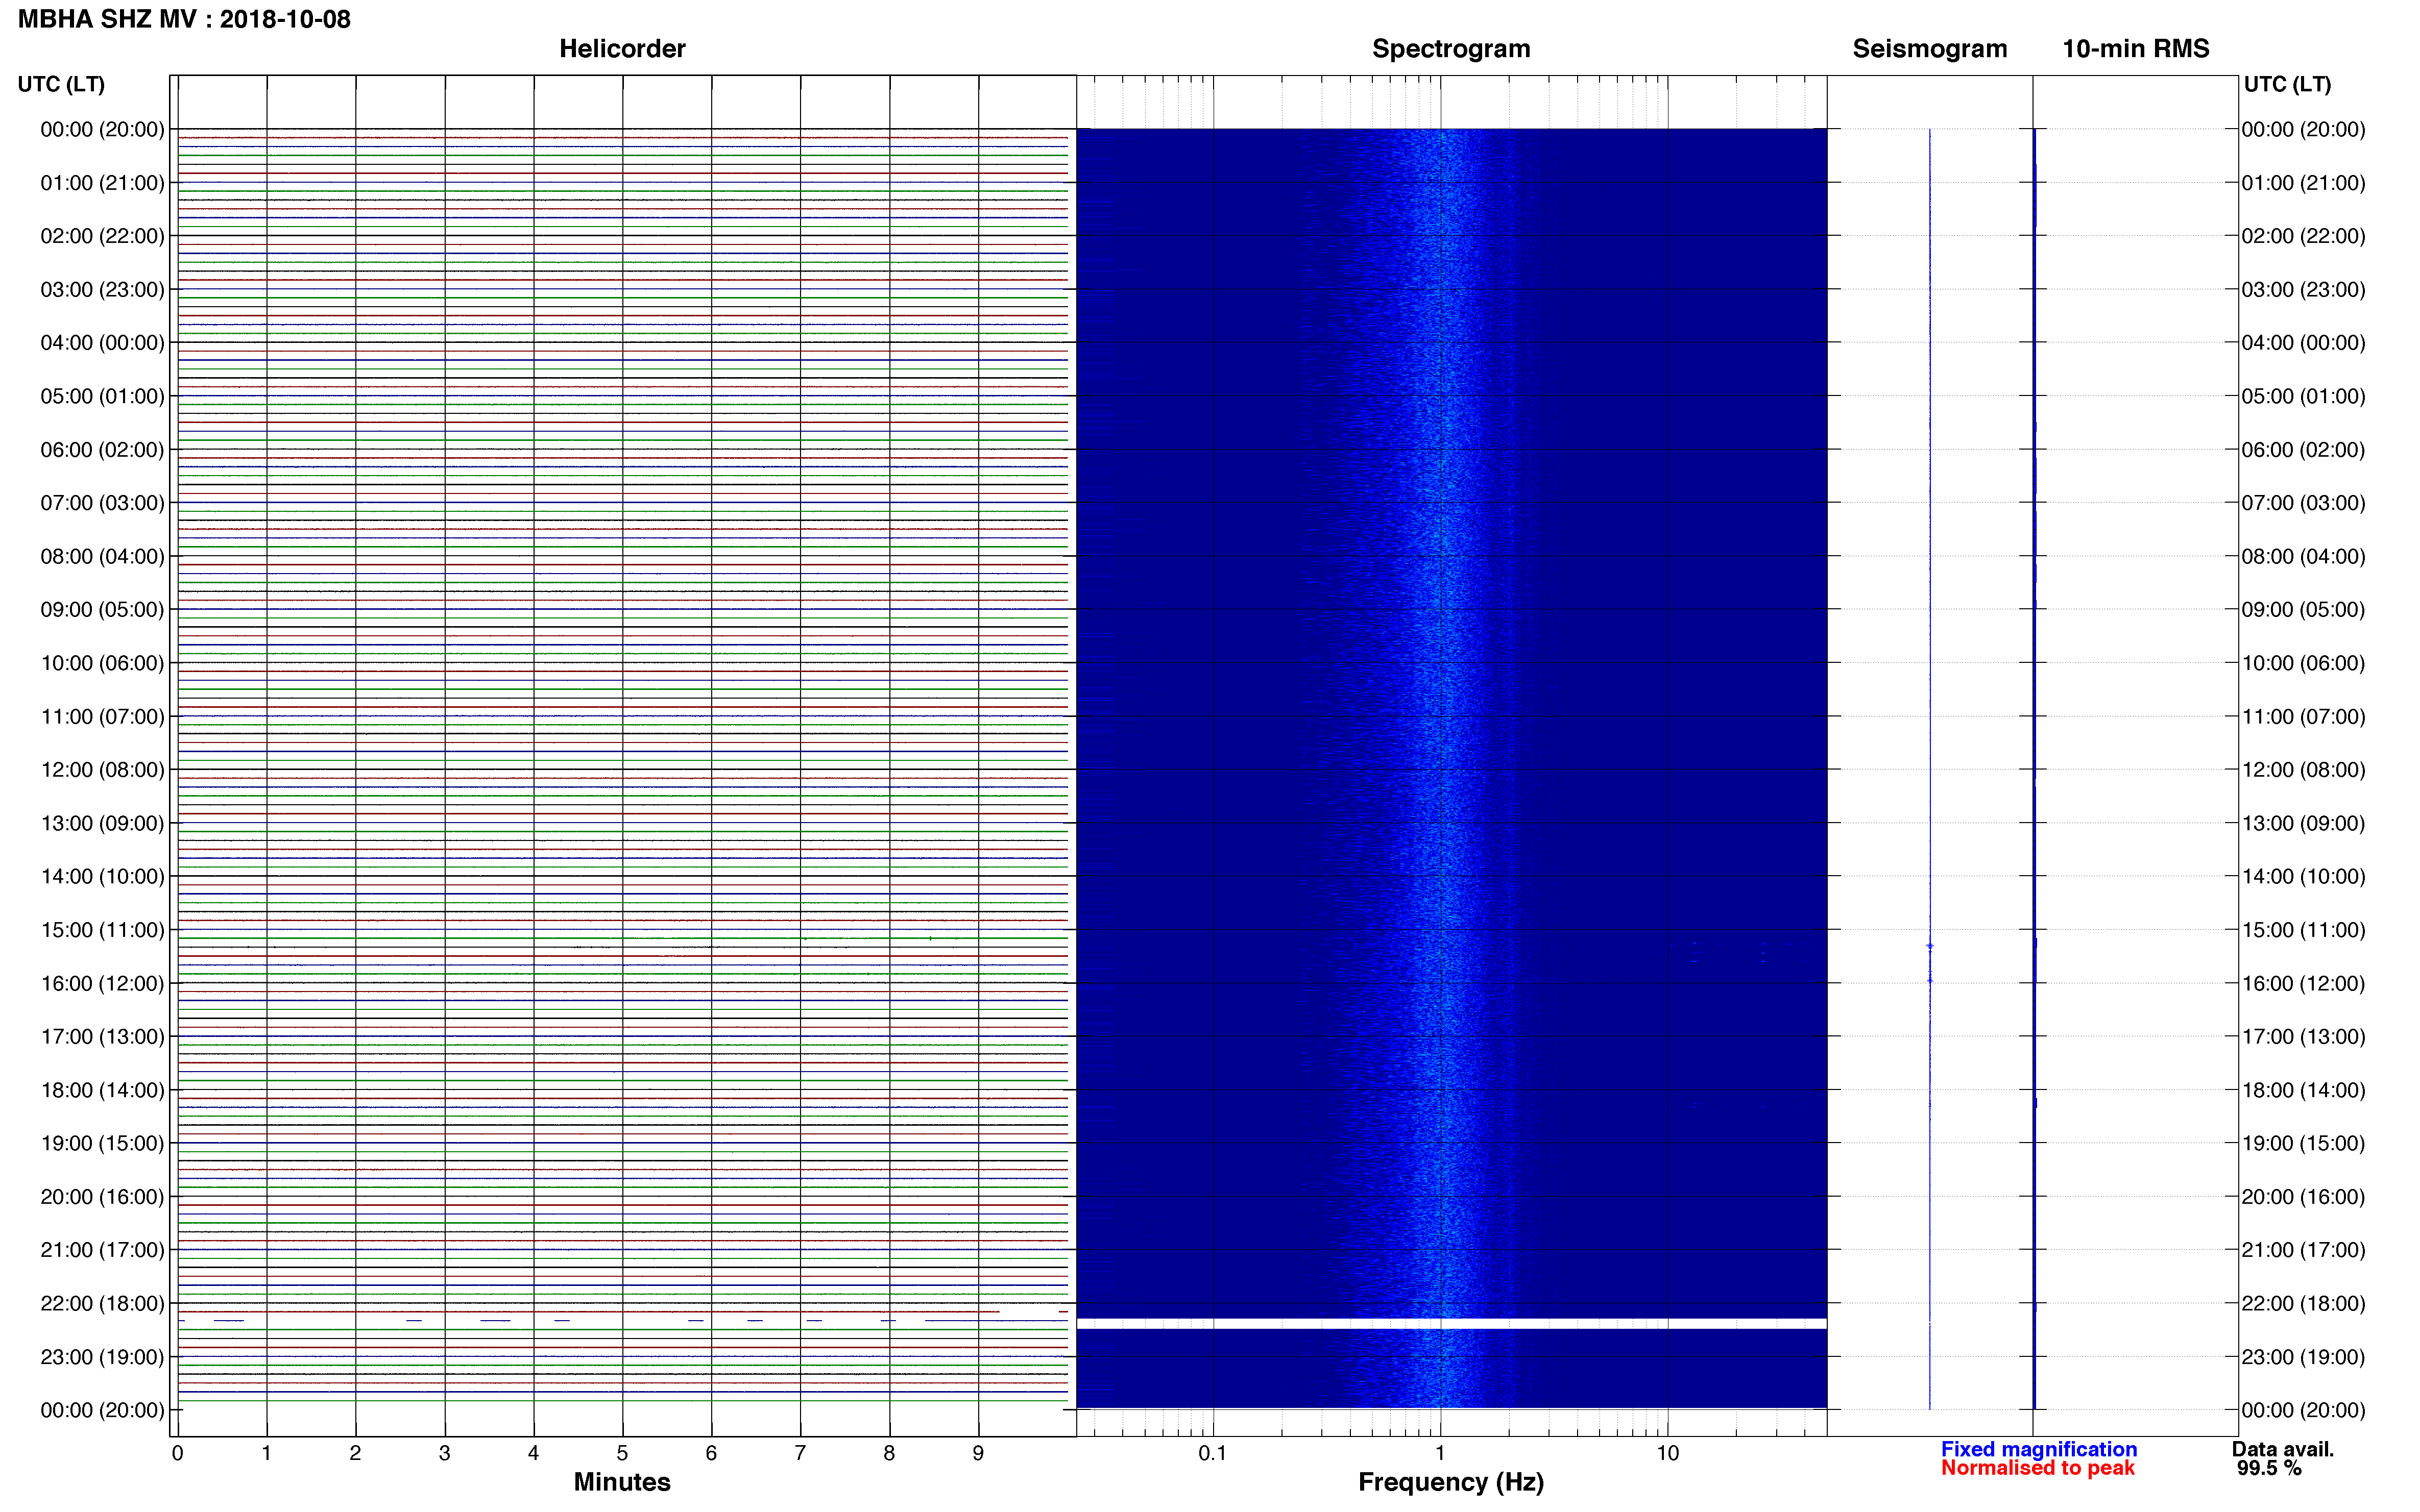This screenshot has width=2420, height=1512.
Task: Click '06:00 (02:00)' beside the Helicorder
Action: [x=102, y=450]
